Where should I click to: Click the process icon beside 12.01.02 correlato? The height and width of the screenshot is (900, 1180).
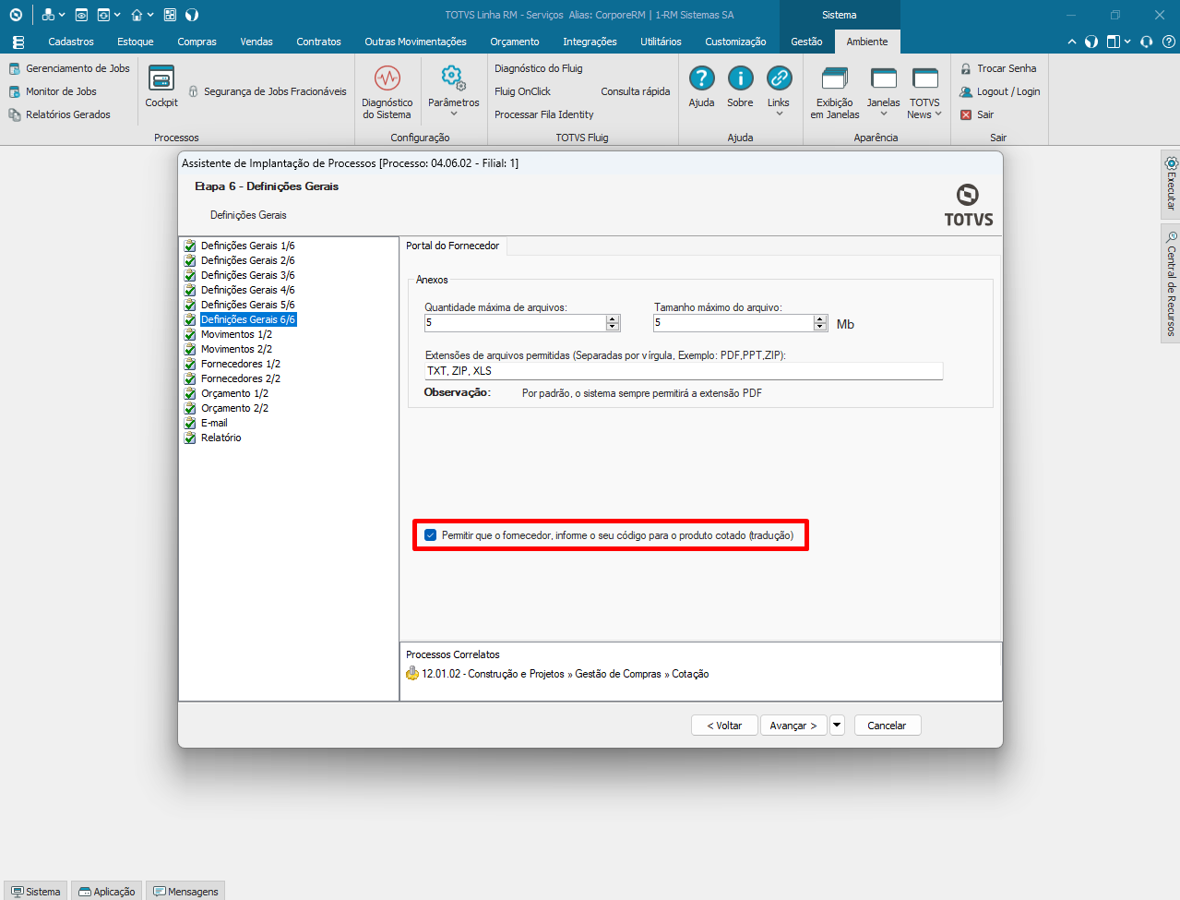click(x=412, y=674)
